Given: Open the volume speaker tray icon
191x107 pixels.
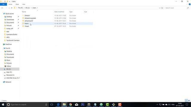Looking at the screenshot, I should pyautogui.click(x=169, y=105).
